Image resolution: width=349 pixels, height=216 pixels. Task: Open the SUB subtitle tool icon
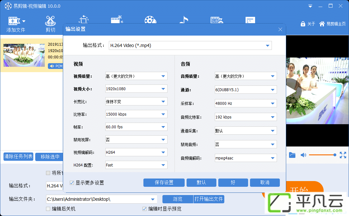pyautogui.click(x=217, y=20)
